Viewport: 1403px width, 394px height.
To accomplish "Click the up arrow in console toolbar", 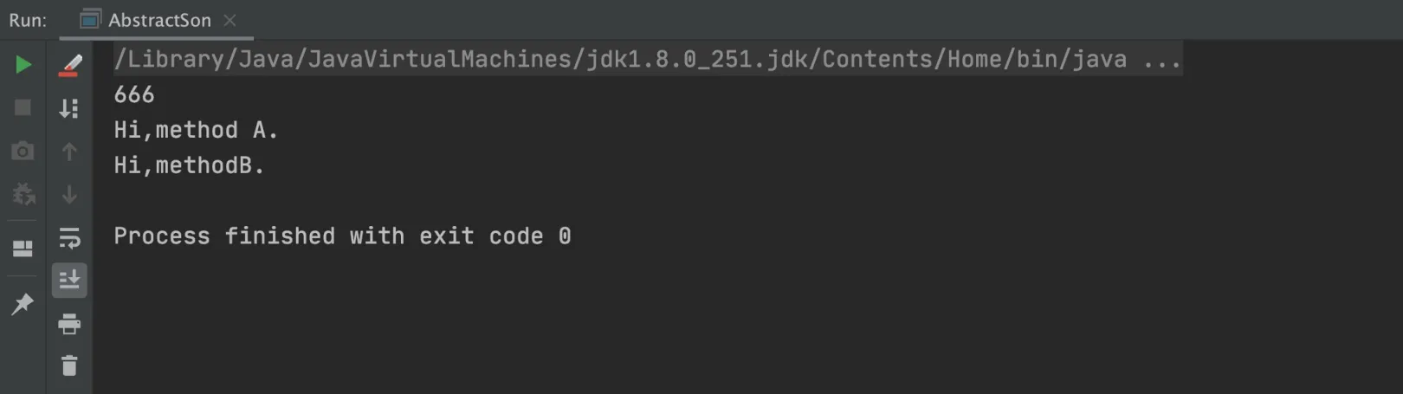I will [x=69, y=152].
